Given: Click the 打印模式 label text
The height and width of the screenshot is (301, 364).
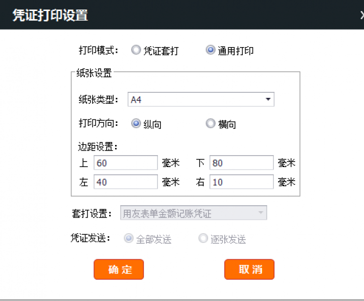Looking at the screenshot, I should click(x=98, y=51).
